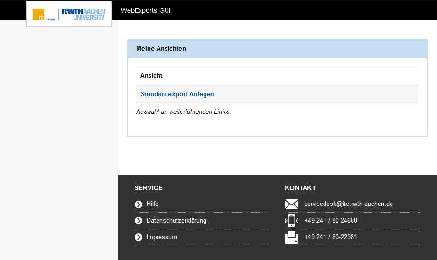Screen dimensions: 437x260
Task: Click the arrow icon beside Datenschutzerklärung
Action: coord(139,221)
